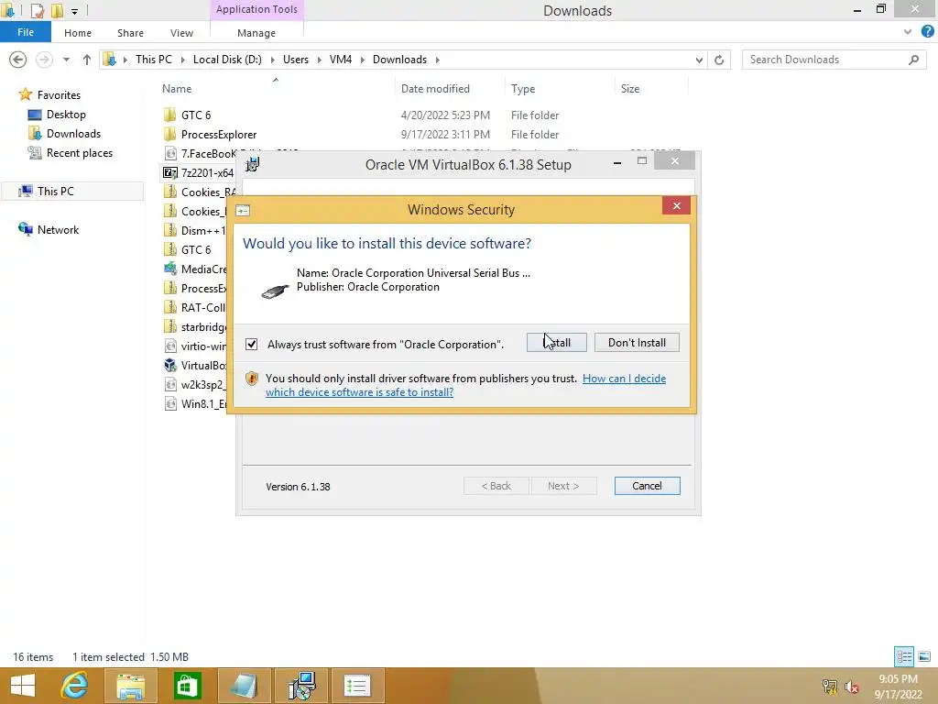938x704 pixels.
Task: Switch to details view layout icon
Action: click(x=904, y=656)
